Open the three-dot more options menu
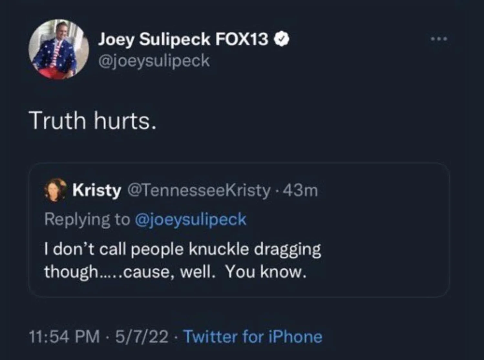This screenshot has height=360, width=484. point(439,39)
